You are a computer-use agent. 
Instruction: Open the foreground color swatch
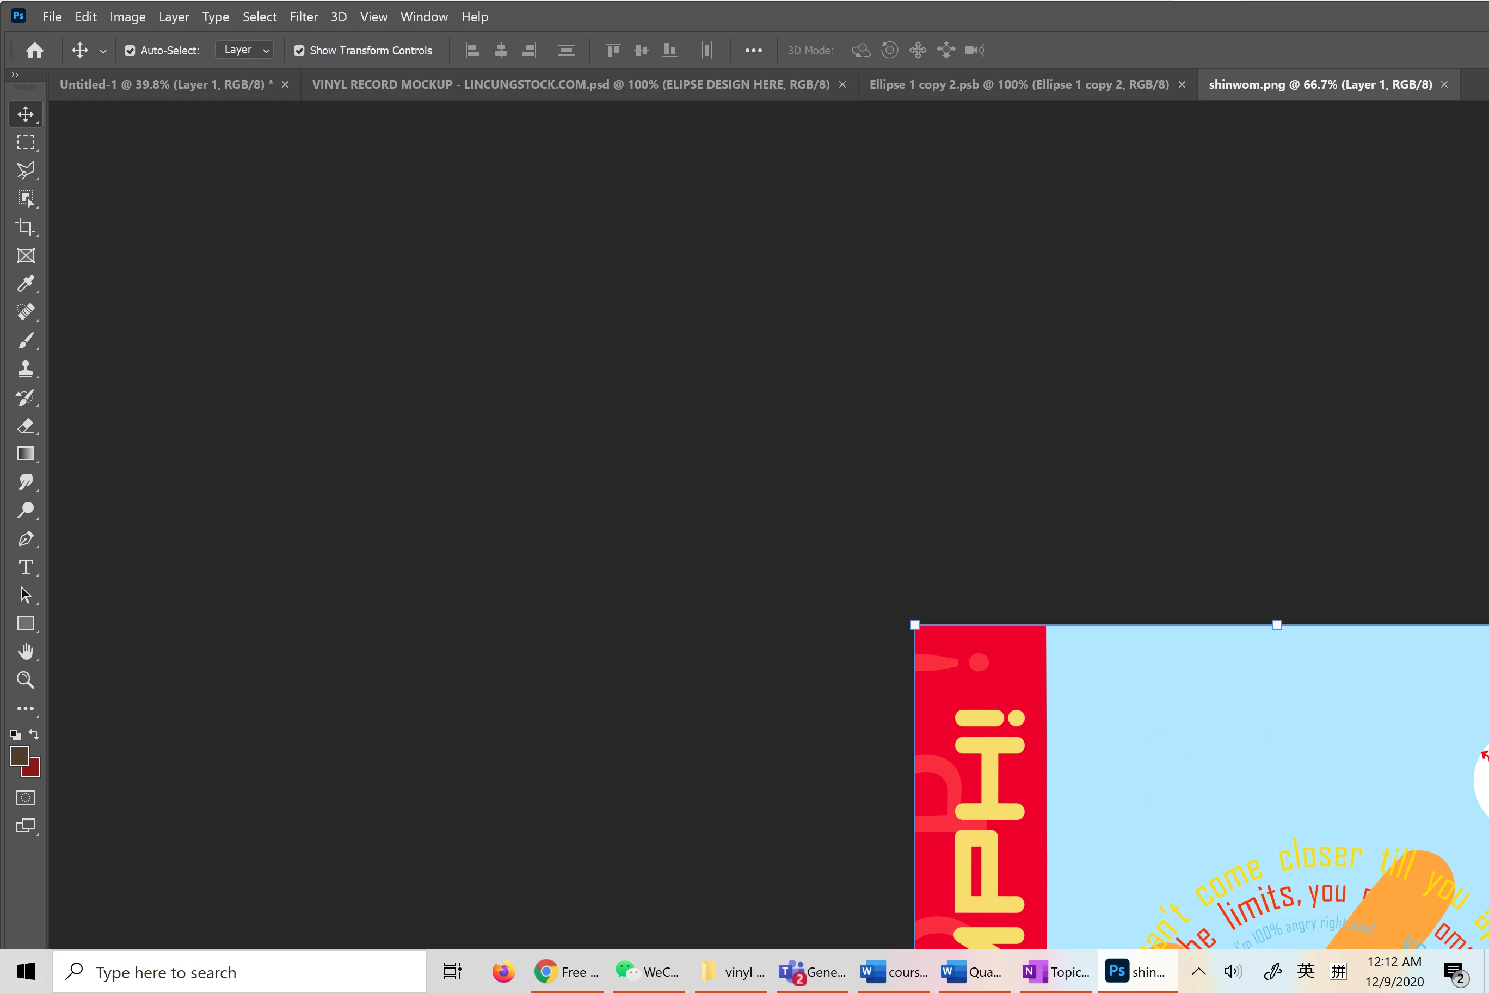pos(19,756)
